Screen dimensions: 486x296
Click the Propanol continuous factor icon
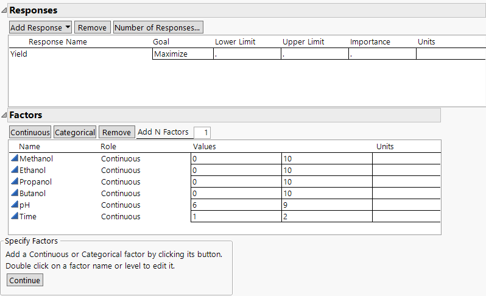click(x=15, y=181)
